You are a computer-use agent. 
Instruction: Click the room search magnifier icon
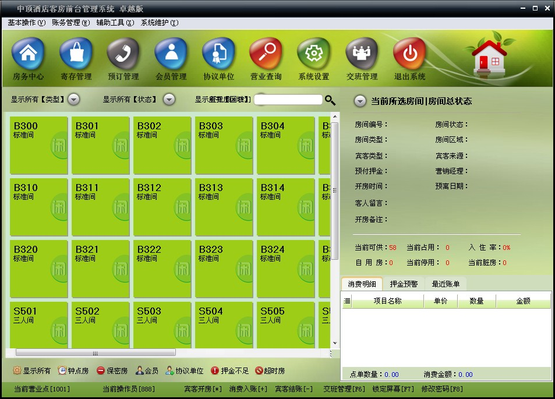[x=331, y=100]
